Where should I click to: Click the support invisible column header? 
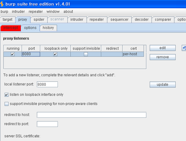coord(86,49)
